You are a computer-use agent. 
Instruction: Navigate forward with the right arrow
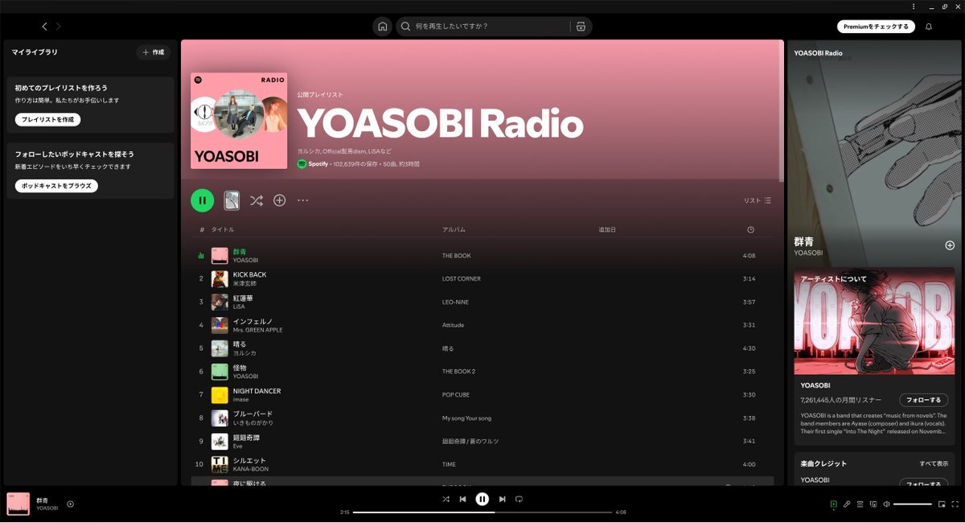tap(58, 27)
